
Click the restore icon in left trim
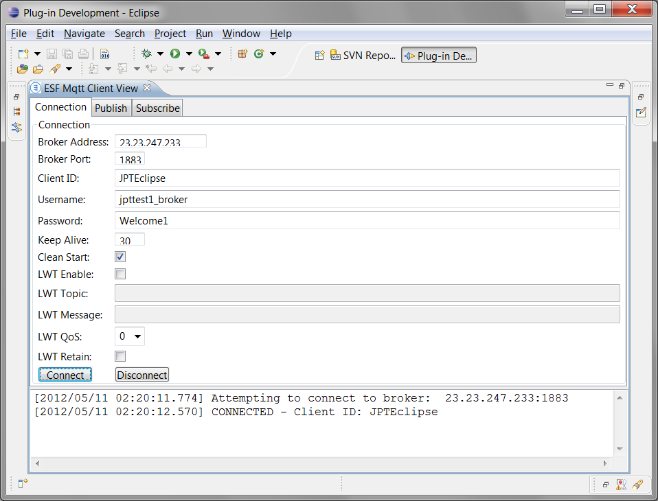[x=16, y=97]
